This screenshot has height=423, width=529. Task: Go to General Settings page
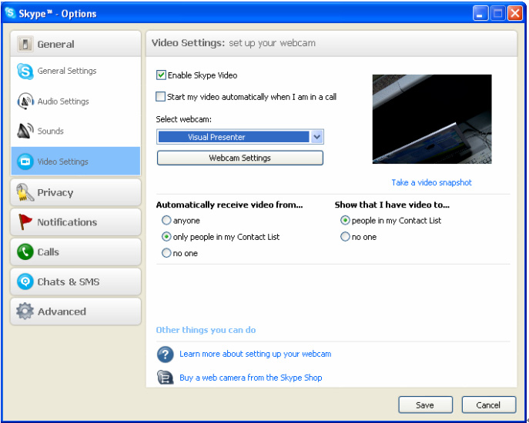75,71
